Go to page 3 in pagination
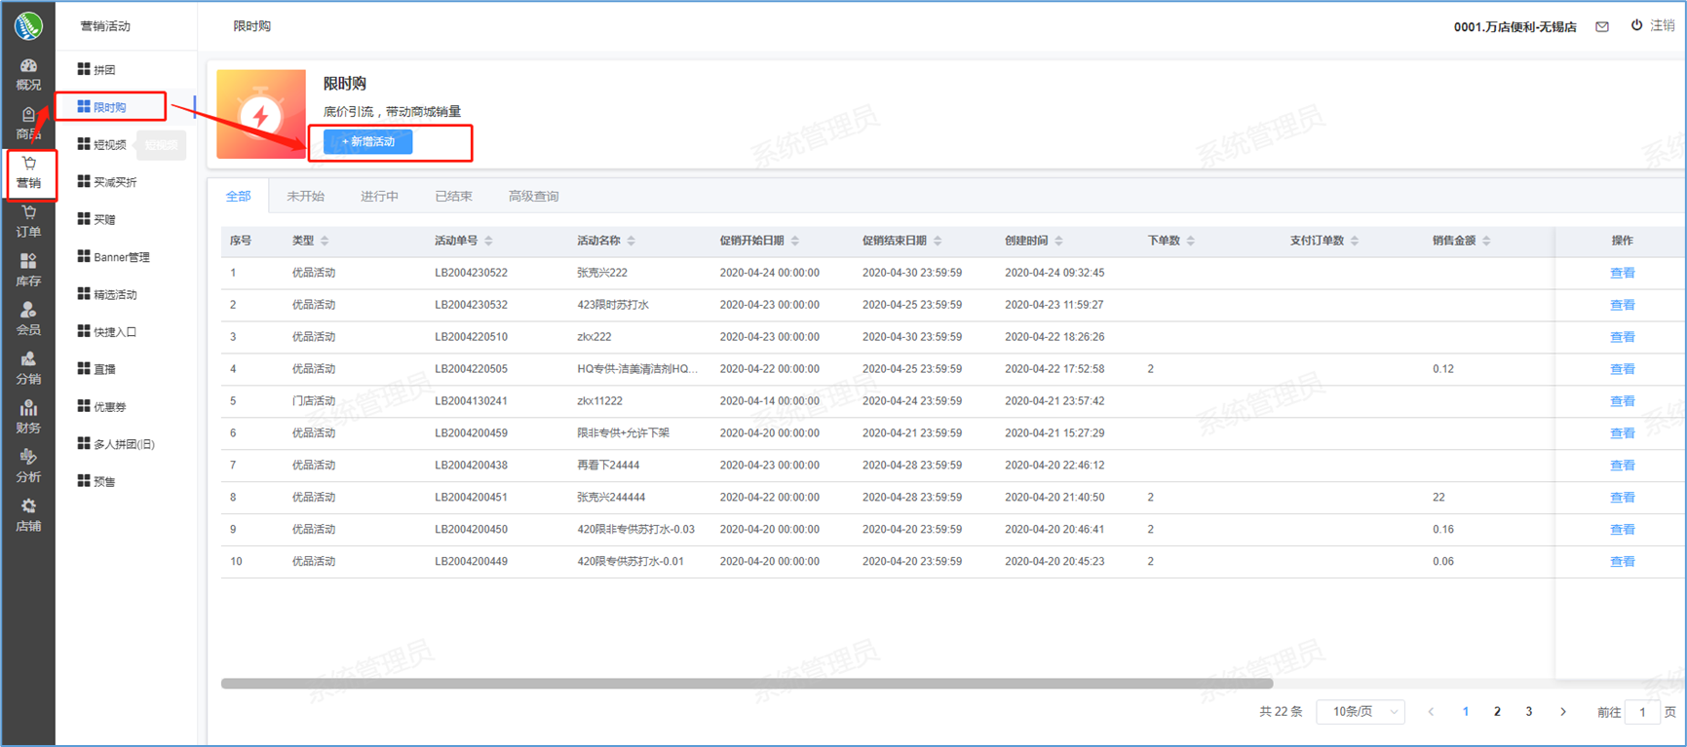Screen dimensions: 1687x747 (1529, 712)
